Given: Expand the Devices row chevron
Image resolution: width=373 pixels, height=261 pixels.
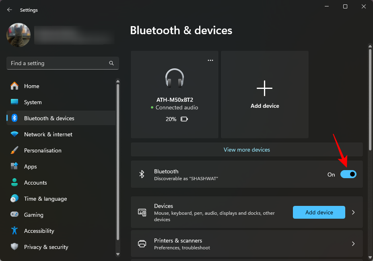Looking at the screenshot, I should pyautogui.click(x=353, y=212).
